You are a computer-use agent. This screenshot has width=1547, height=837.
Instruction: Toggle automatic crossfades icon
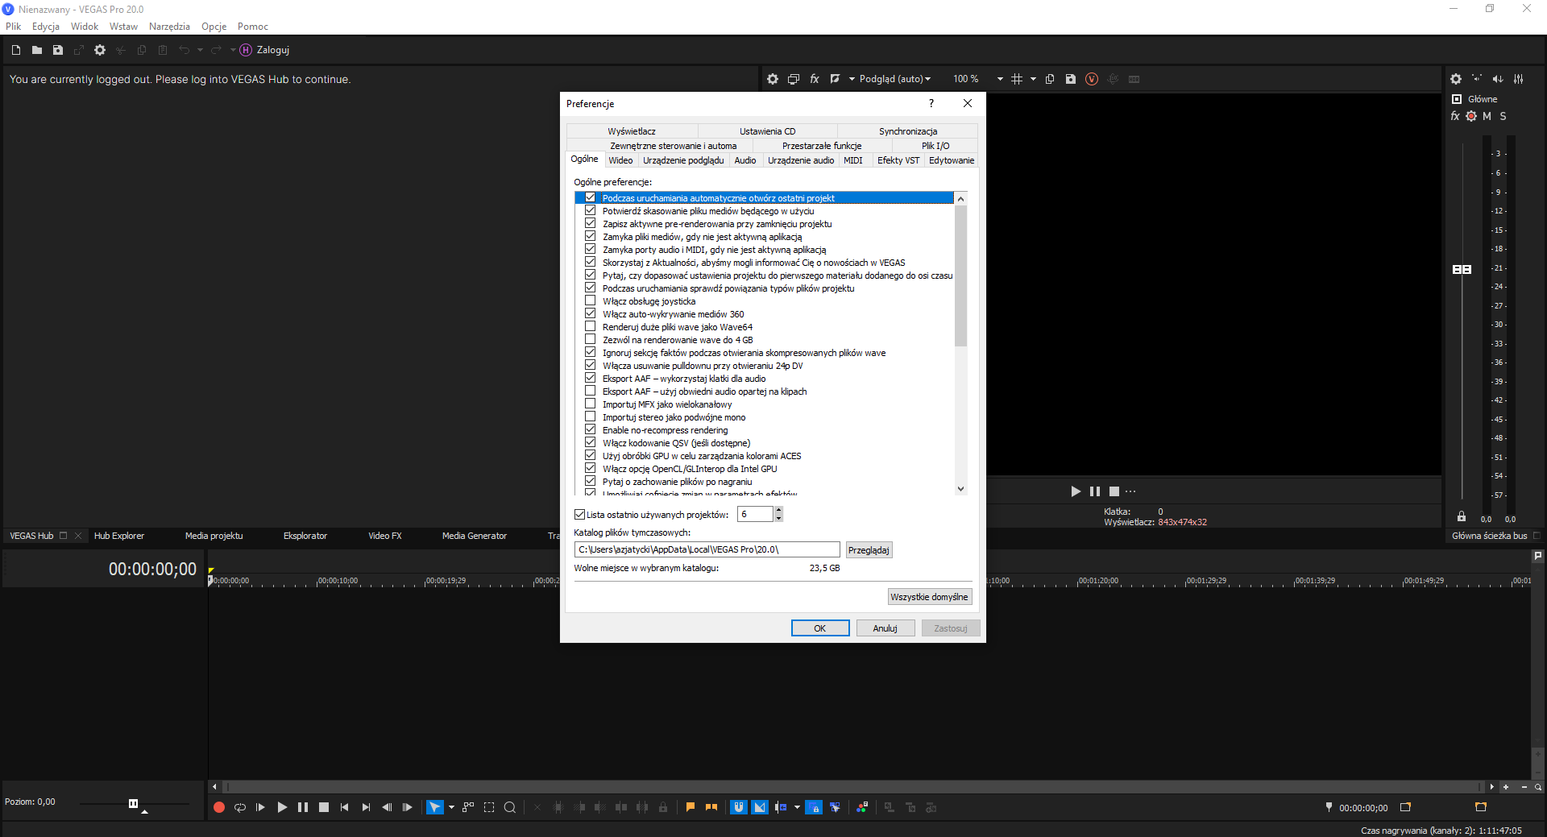[x=760, y=807]
